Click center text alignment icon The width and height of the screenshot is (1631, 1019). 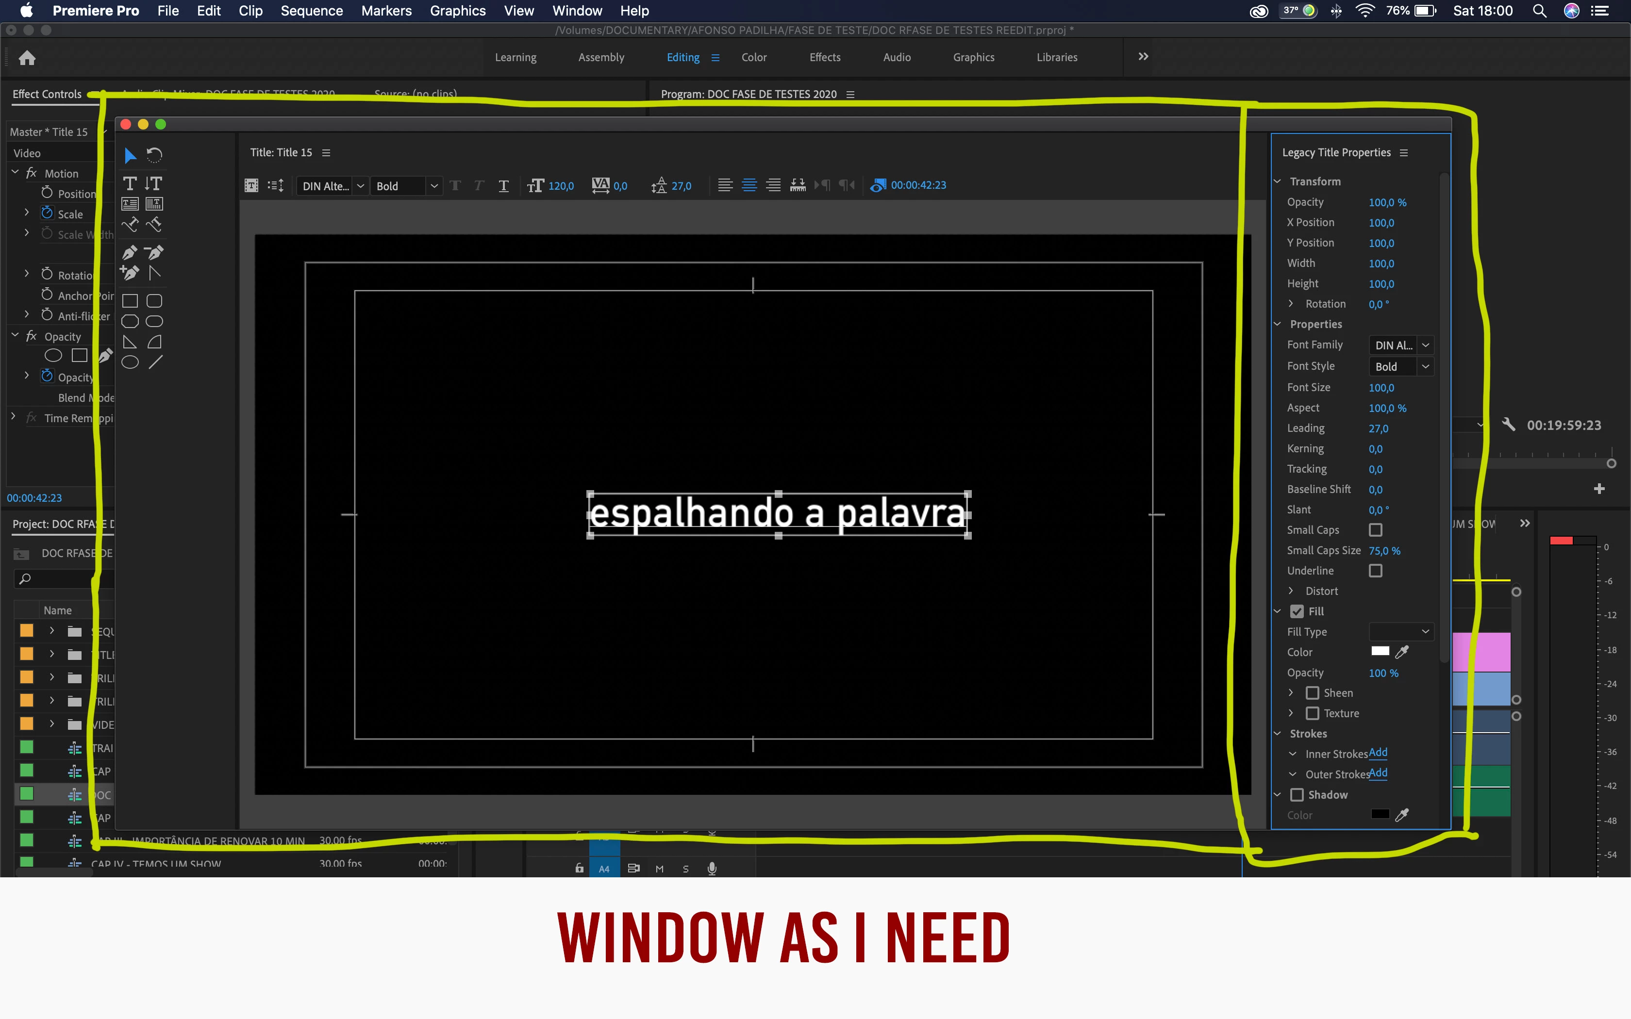tap(749, 185)
